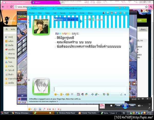154x120 pixels.
Task: Go to previous track in Media Player
Action: (x=118, y=106)
